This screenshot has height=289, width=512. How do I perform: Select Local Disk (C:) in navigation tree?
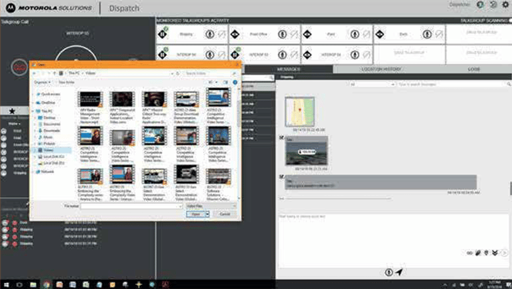pos(53,156)
